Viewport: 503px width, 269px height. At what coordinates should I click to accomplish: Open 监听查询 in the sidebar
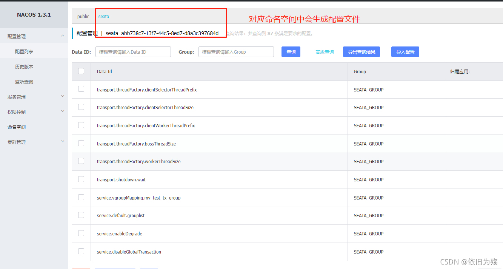[x=24, y=82]
